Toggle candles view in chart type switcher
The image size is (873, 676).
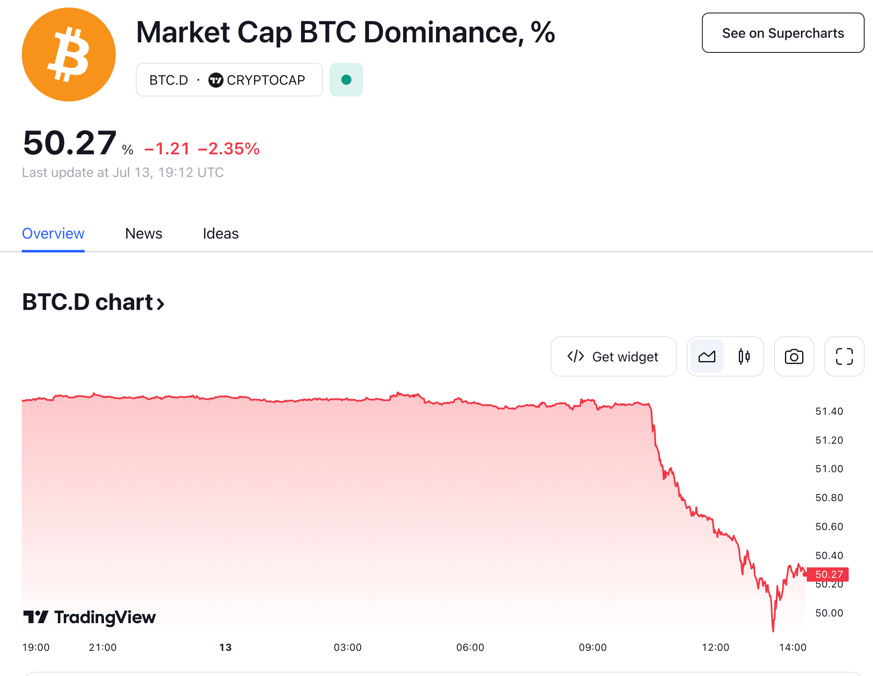(x=744, y=356)
